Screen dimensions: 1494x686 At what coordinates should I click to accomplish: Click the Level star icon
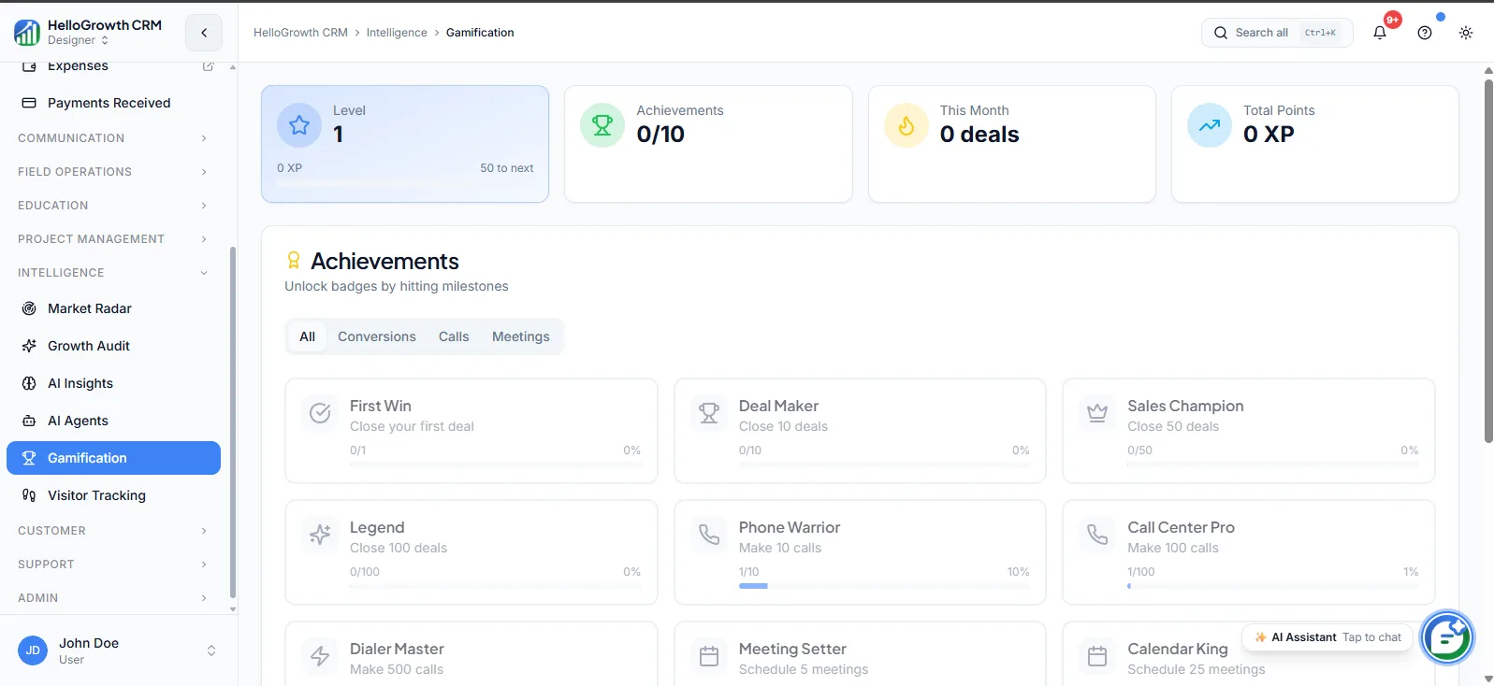299,125
